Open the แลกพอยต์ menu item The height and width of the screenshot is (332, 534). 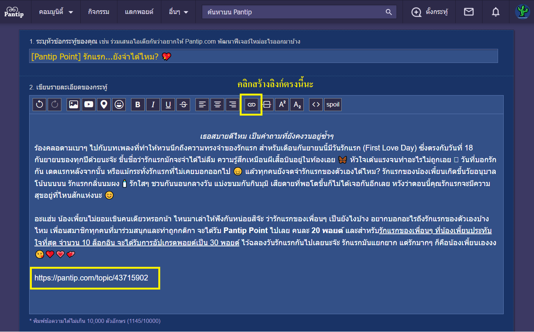pyautogui.click(x=139, y=12)
